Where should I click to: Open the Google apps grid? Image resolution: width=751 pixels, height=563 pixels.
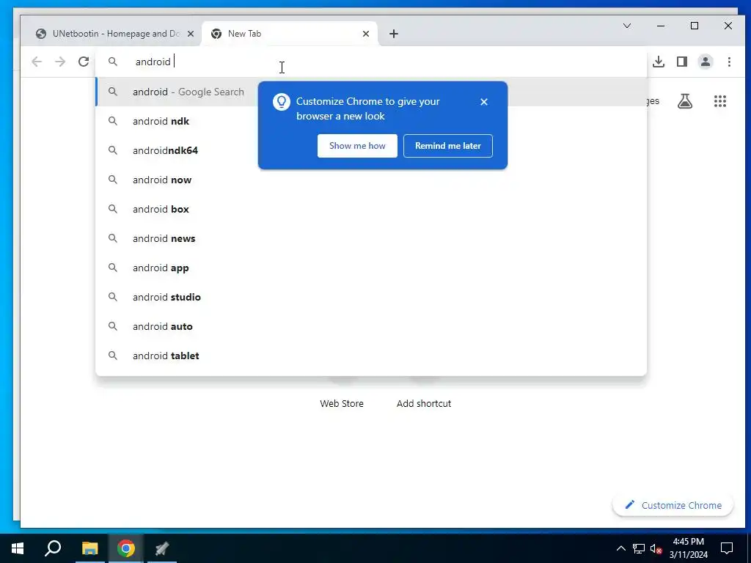(720, 101)
